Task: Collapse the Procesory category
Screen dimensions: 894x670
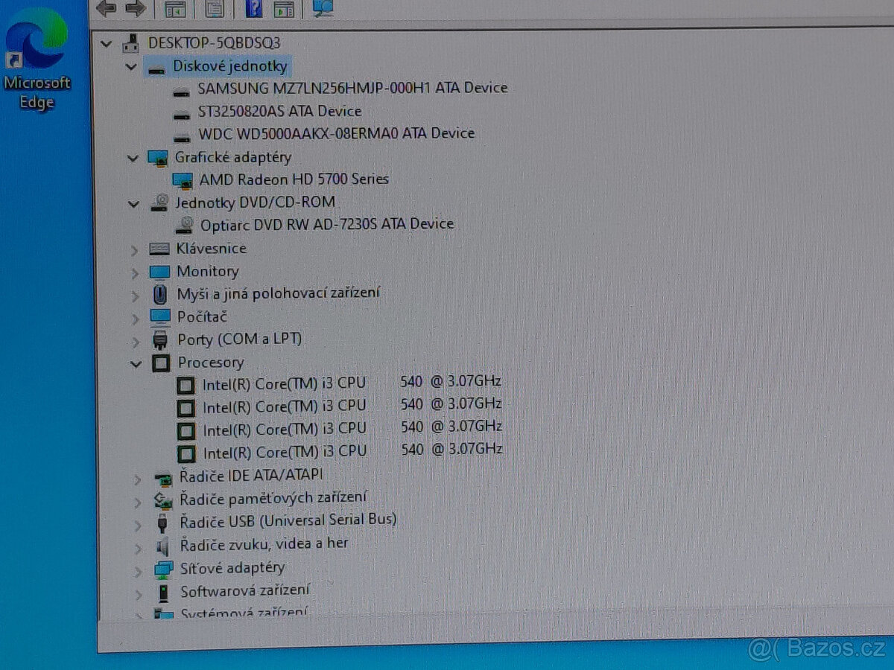Action: (136, 364)
